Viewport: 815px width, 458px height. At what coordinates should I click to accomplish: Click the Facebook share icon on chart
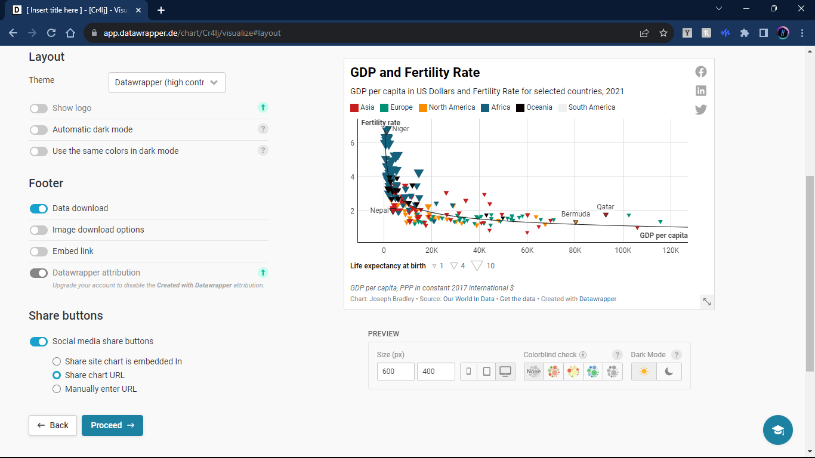click(x=701, y=72)
